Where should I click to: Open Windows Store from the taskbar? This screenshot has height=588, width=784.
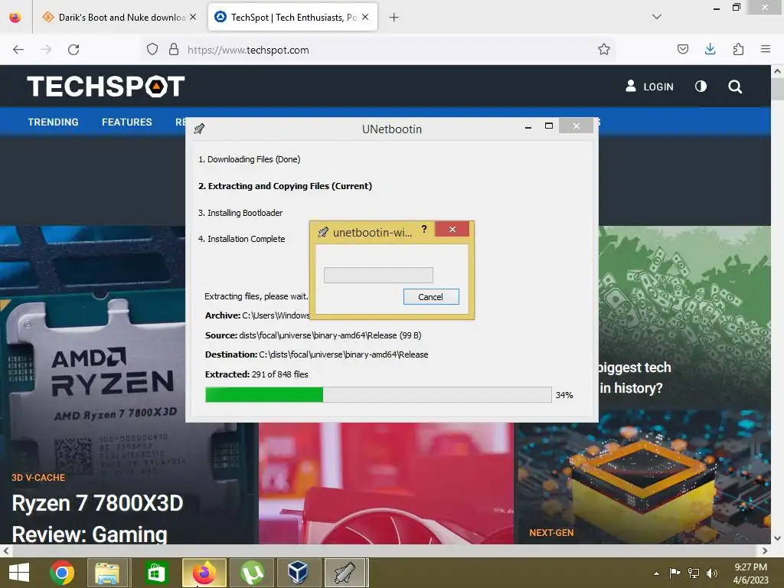point(156,573)
